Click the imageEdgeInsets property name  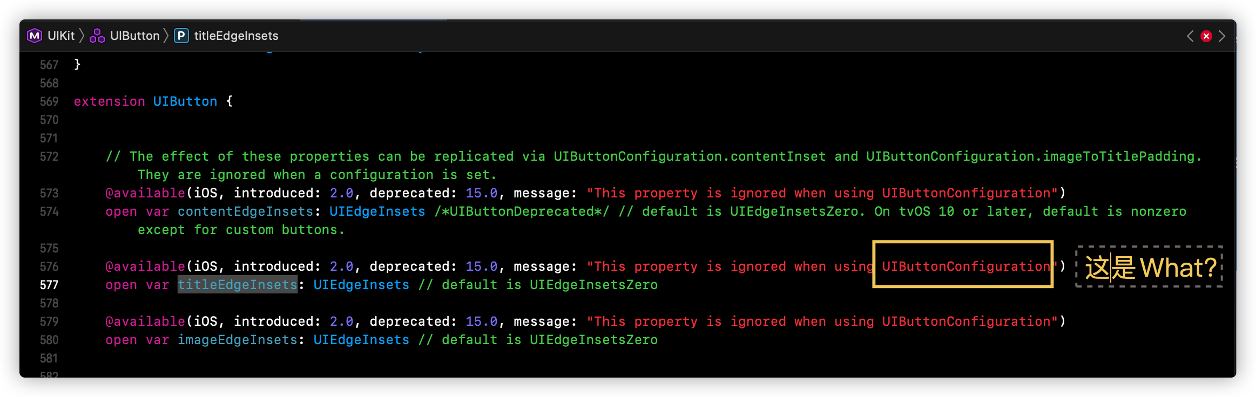pos(238,340)
